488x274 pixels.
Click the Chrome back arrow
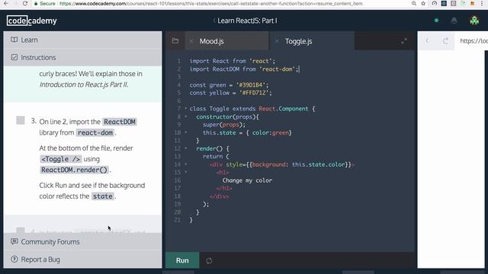[x=6, y=3]
